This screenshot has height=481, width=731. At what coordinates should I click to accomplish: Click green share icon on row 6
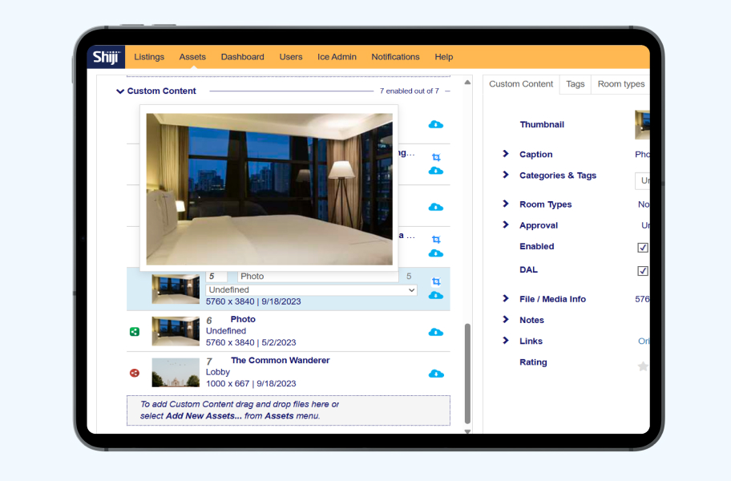135,332
